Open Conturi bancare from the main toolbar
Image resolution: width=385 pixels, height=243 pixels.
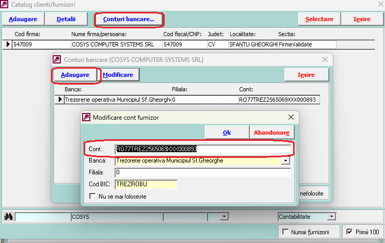[129, 20]
